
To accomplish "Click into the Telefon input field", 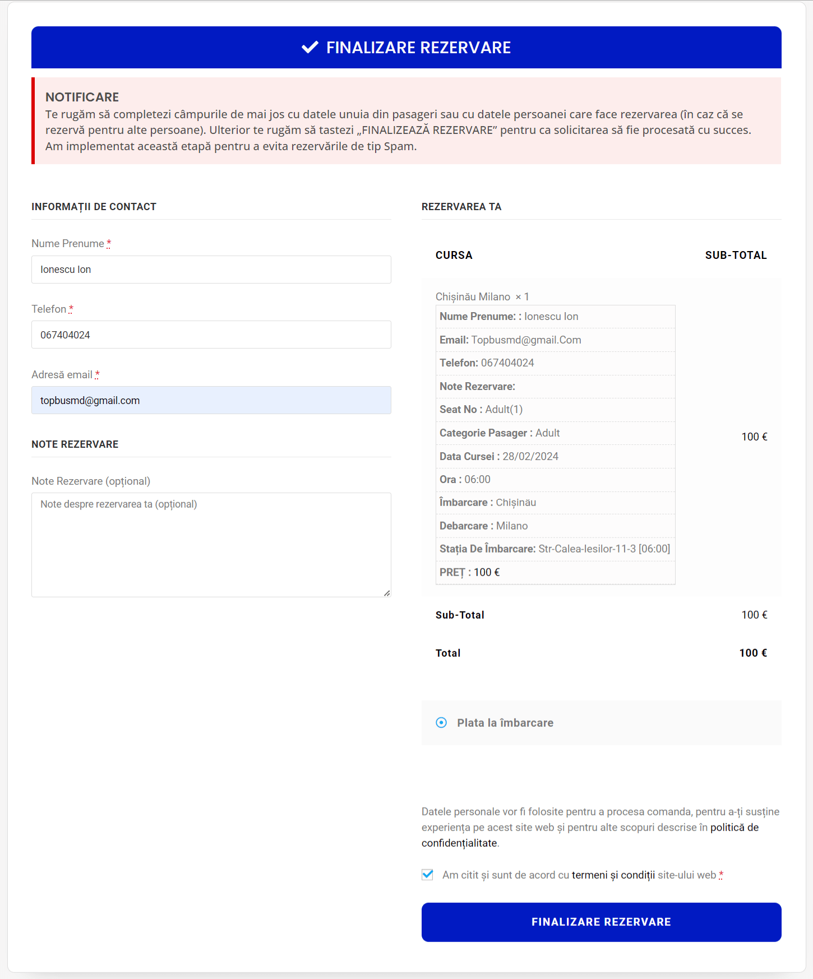I will tap(211, 335).
